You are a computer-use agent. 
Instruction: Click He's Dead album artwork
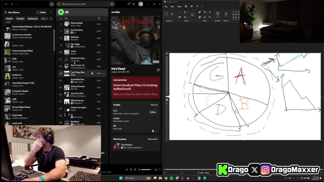point(135,40)
